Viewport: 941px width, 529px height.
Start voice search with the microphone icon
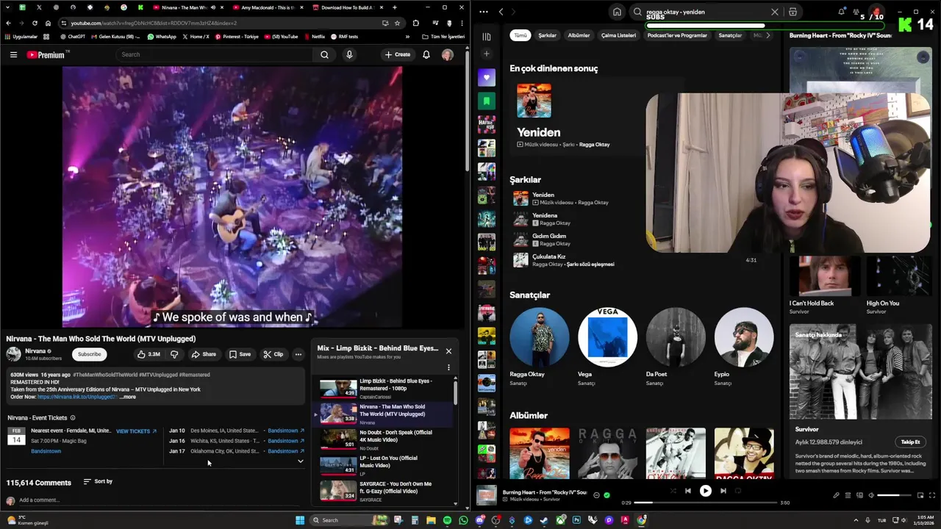point(349,54)
